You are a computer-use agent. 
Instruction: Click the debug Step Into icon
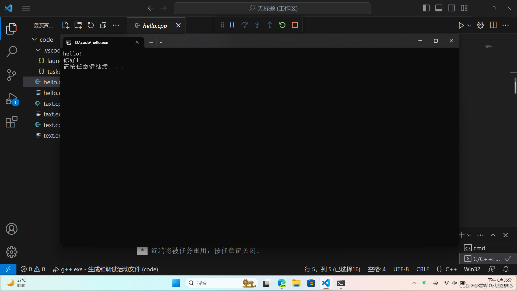click(x=257, y=25)
